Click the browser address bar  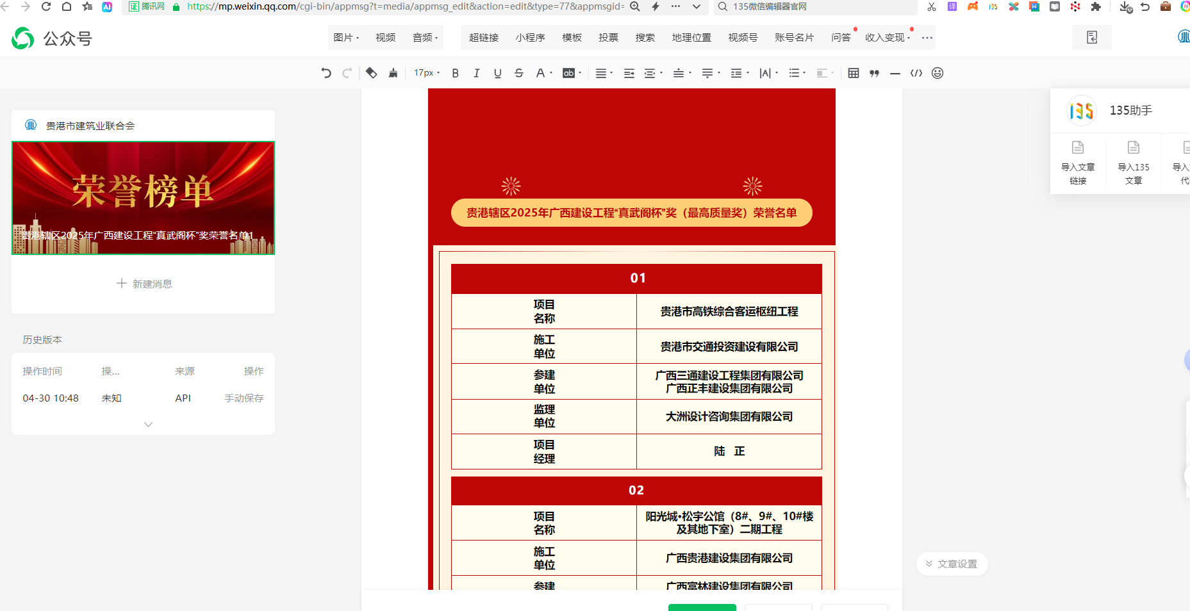click(405, 6)
